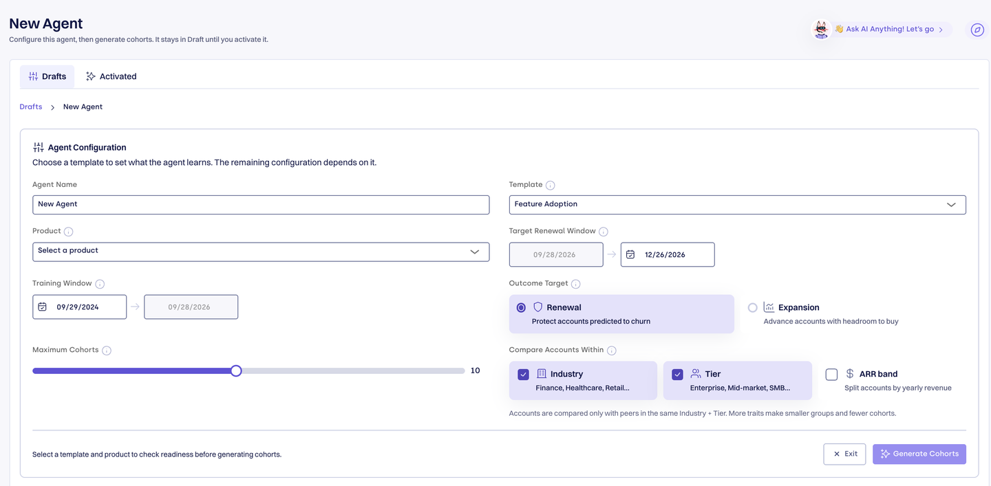Uncheck the Industry checkbox
The width and height of the screenshot is (991, 486).
[523, 375]
